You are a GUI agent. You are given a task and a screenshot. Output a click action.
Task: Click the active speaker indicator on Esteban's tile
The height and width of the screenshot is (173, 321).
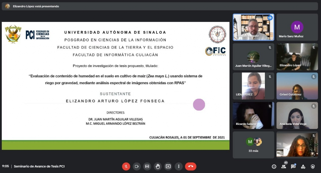click(x=270, y=18)
